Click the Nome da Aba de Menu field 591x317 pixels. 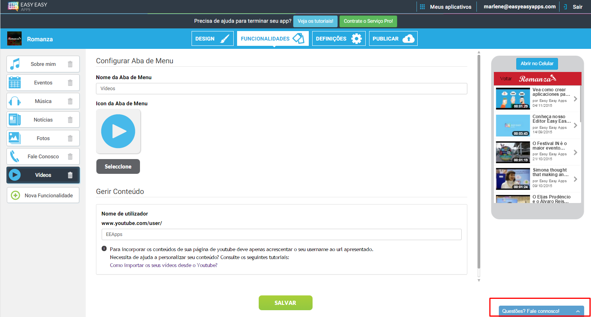(281, 89)
